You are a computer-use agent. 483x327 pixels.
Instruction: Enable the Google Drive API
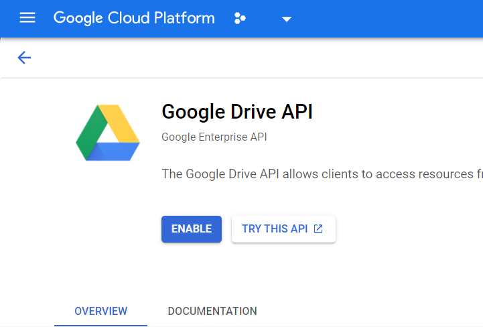pos(192,229)
